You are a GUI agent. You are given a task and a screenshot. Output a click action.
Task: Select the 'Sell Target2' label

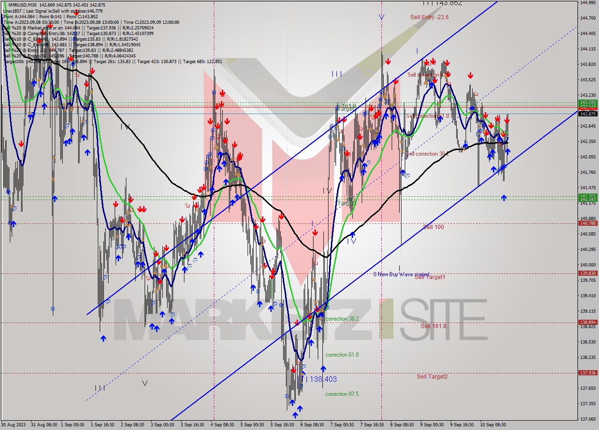coord(432,377)
